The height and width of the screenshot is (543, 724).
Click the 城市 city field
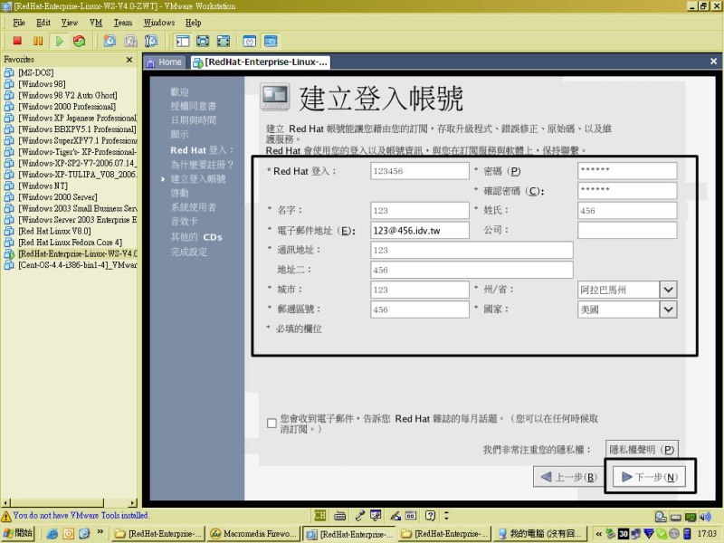tap(419, 290)
